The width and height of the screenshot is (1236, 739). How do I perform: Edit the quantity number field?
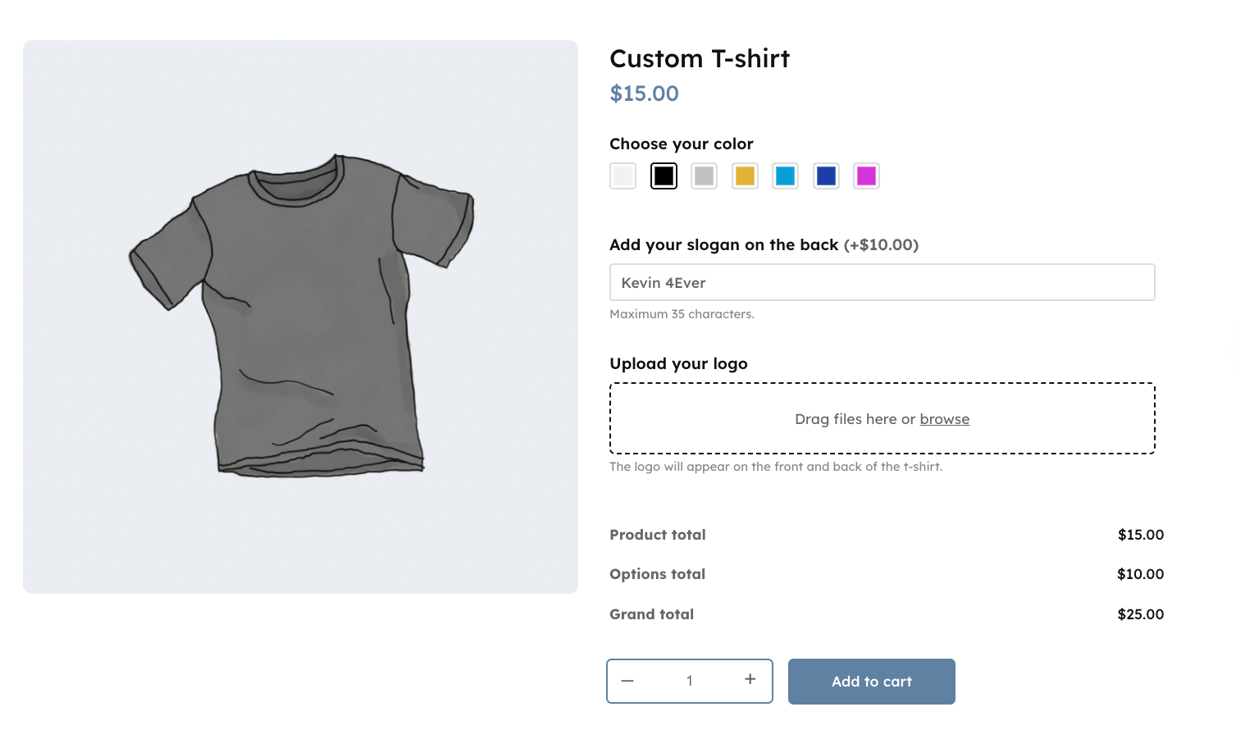pos(689,681)
